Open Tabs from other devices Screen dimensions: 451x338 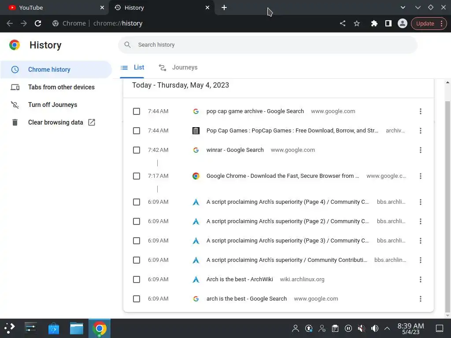[x=56, y=87]
